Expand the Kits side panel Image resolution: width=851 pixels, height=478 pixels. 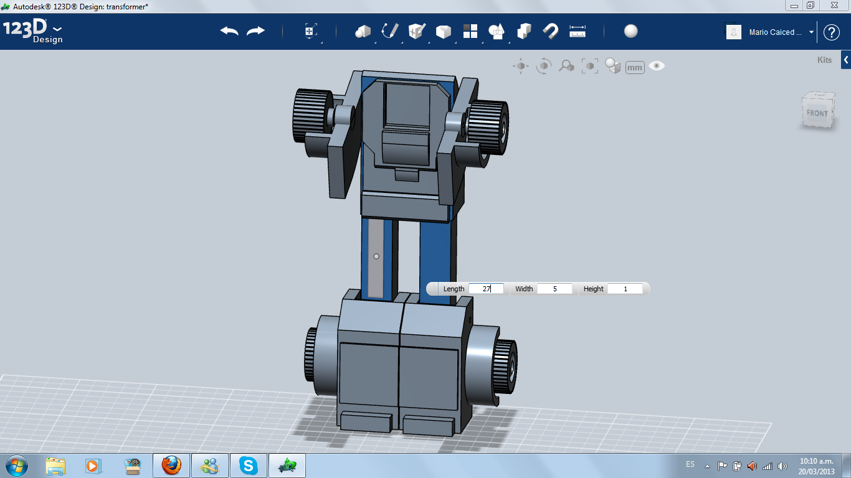click(846, 60)
